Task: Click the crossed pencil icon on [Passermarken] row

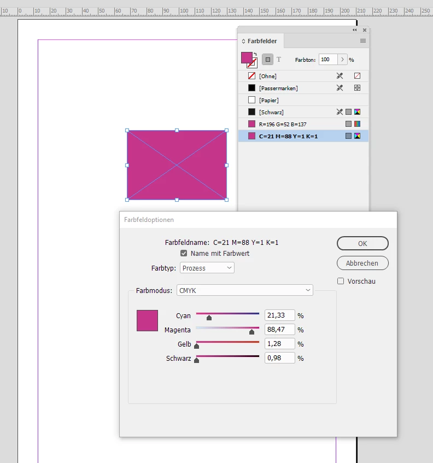Action: coord(340,87)
